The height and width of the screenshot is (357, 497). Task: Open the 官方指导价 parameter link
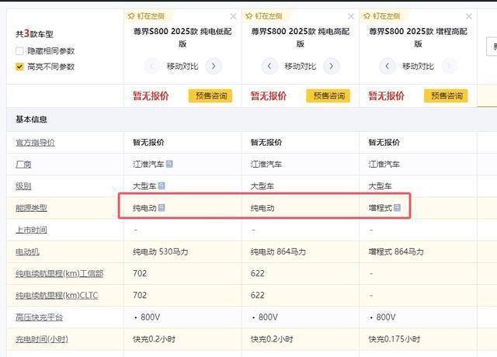35,143
